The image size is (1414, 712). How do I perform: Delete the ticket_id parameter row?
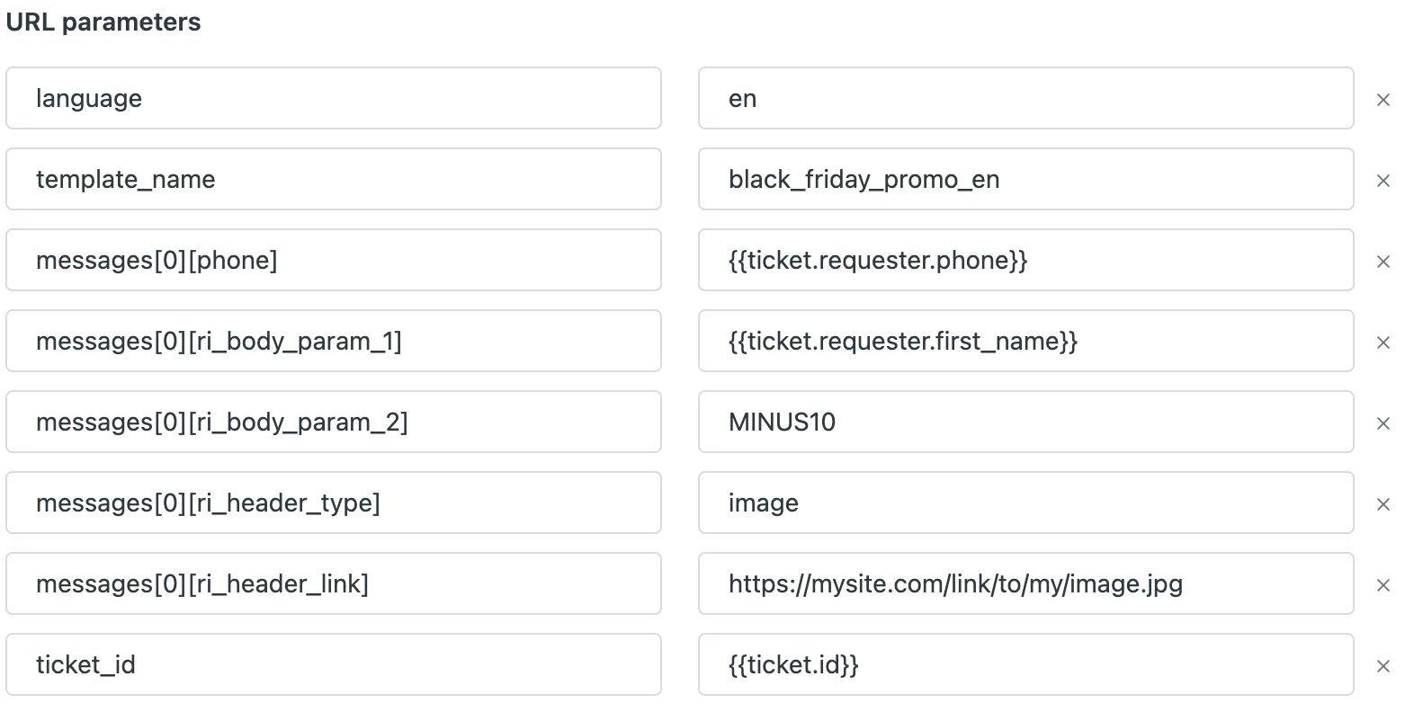1383,666
